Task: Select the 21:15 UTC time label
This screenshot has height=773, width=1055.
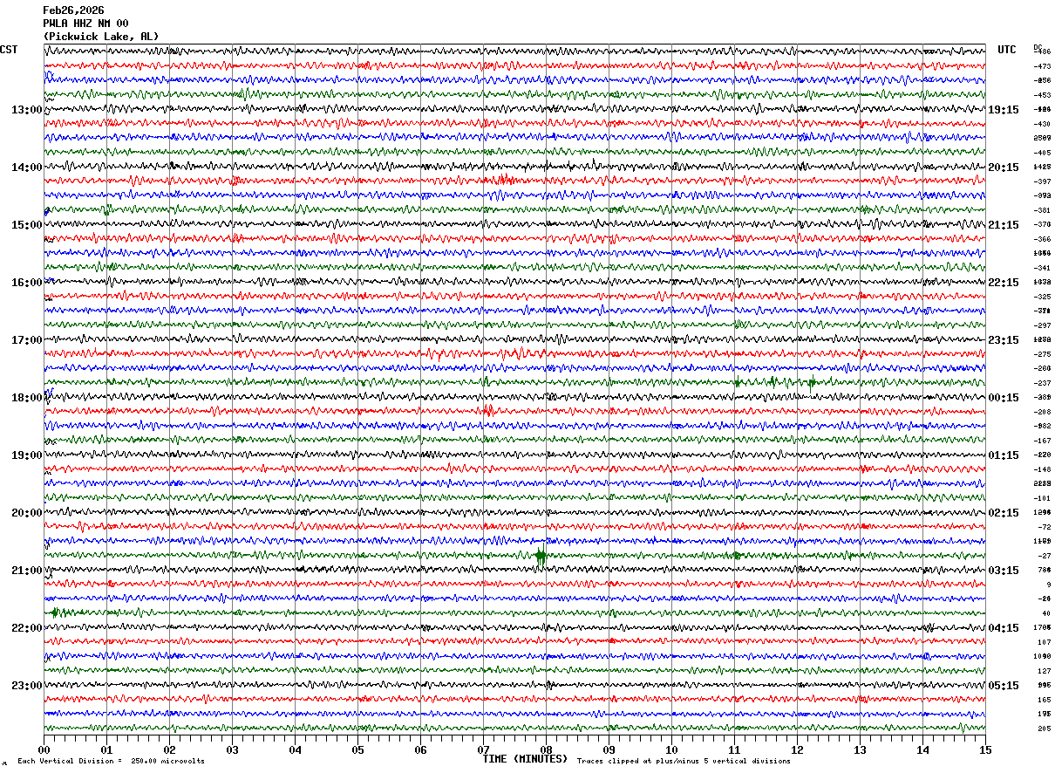Action: [1004, 225]
